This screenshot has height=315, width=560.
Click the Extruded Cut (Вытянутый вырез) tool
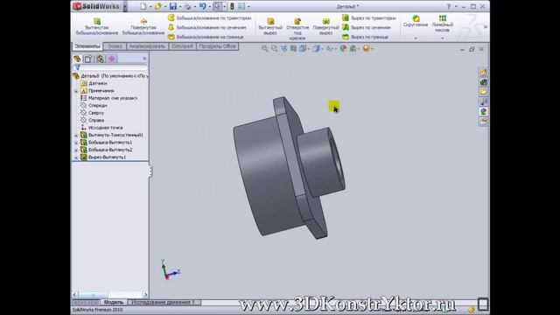pyautogui.click(x=270, y=26)
